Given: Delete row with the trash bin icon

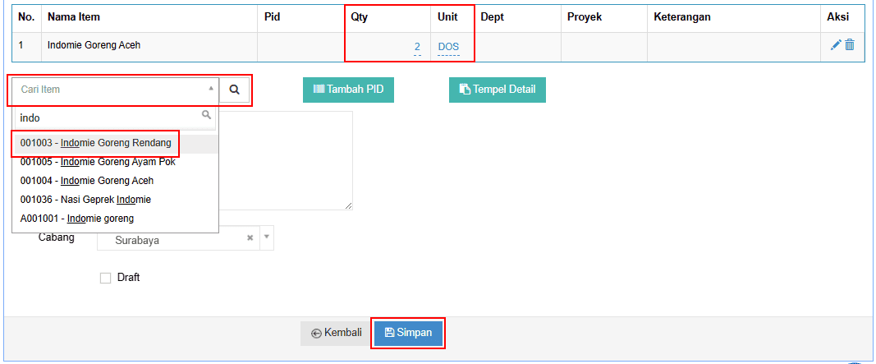Looking at the screenshot, I should [x=850, y=45].
